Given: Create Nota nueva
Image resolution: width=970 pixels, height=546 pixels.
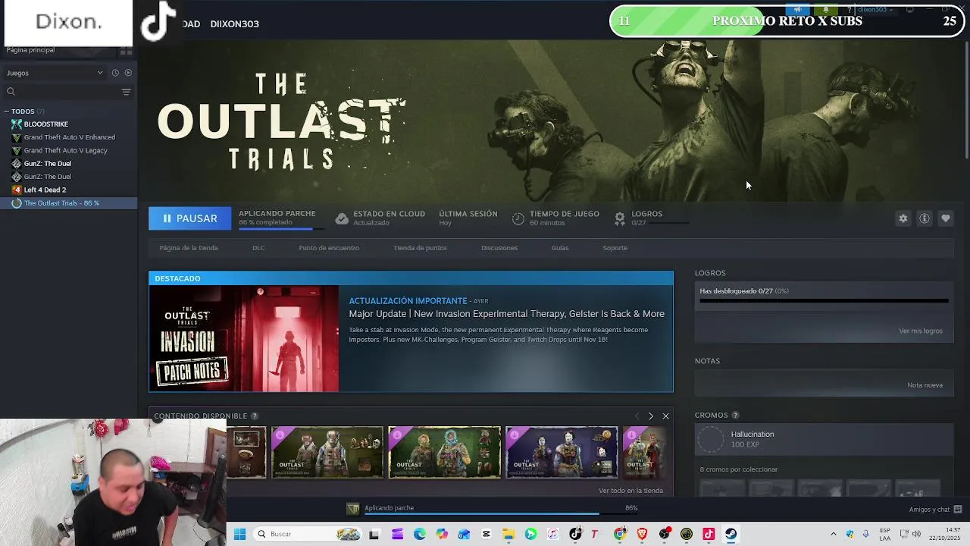Looking at the screenshot, I should coord(925,385).
